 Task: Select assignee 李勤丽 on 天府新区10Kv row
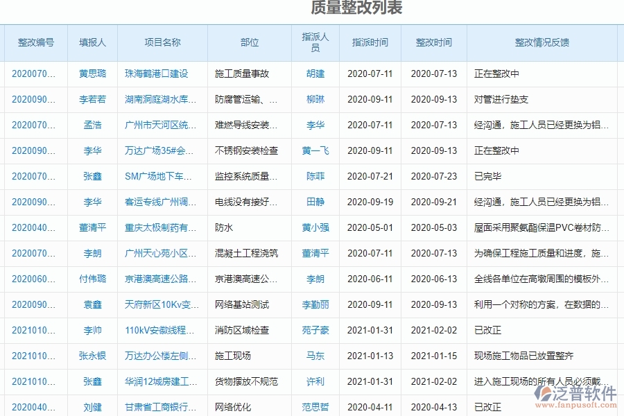pos(314,304)
